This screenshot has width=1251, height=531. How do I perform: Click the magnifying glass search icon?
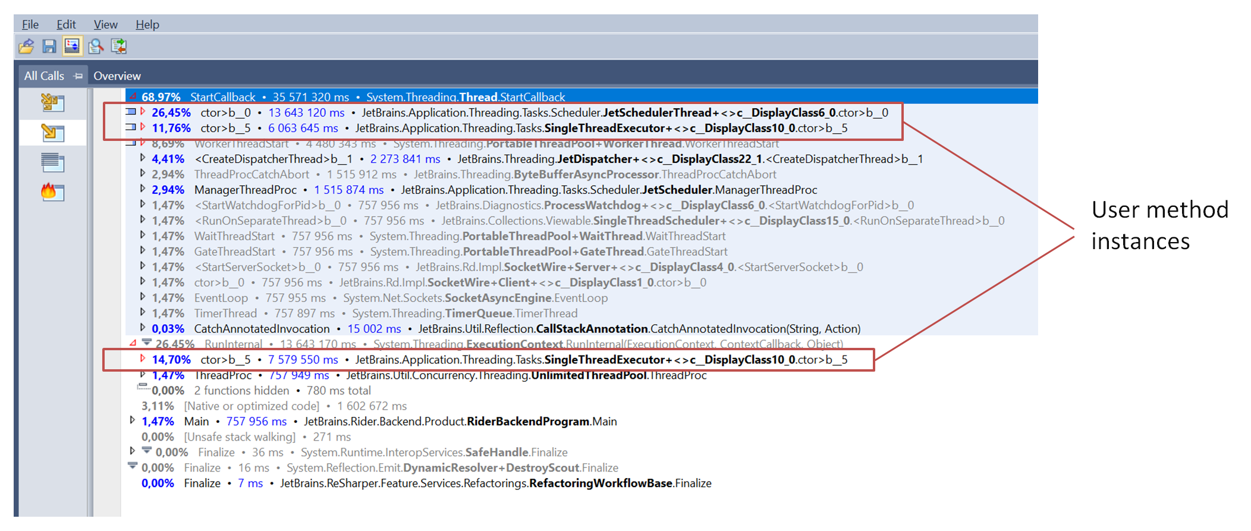click(95, 46)
